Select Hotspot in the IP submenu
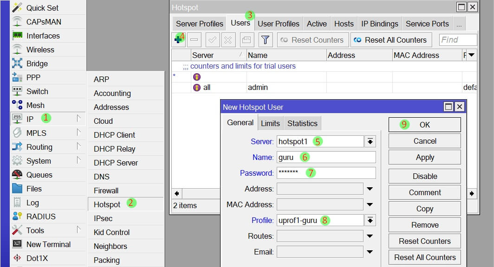Screen dimensions: 494x267 pyautogui.click(x=107, y=204)
